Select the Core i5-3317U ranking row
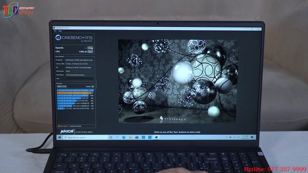 (x=76, y=108)
